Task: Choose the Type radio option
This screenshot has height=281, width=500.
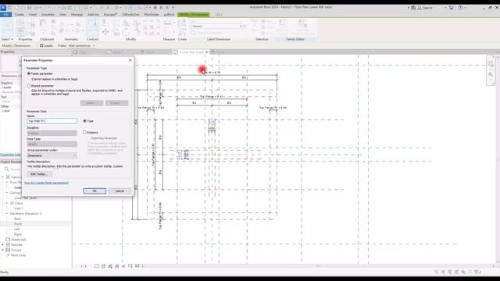Action: point(85,121)
